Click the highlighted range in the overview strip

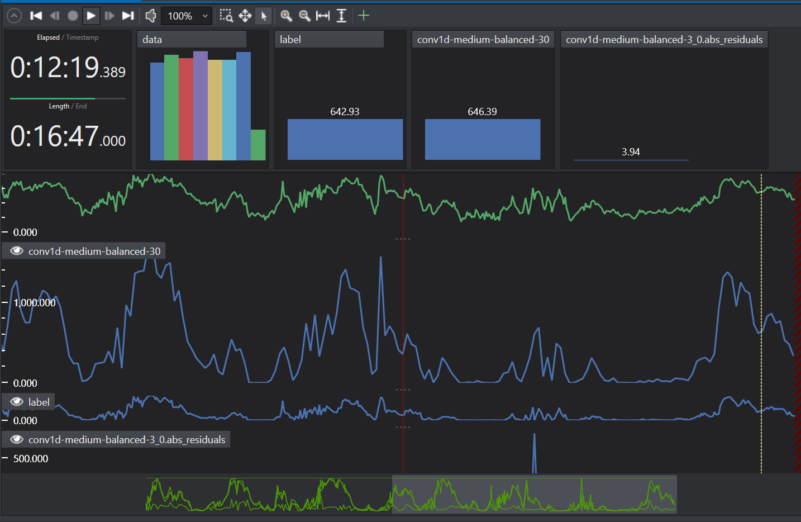coord(535,494)
